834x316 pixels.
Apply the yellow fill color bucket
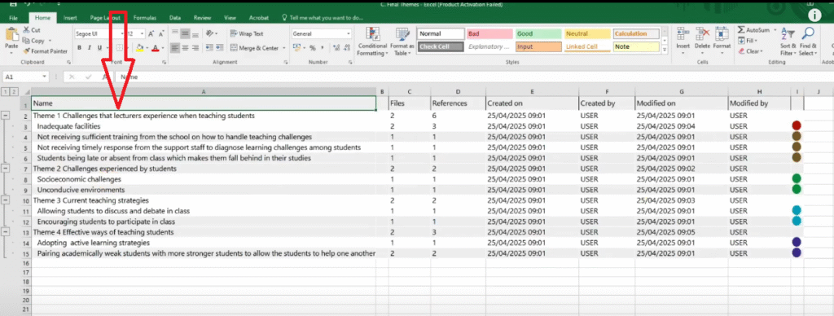[x=139, y=48]
